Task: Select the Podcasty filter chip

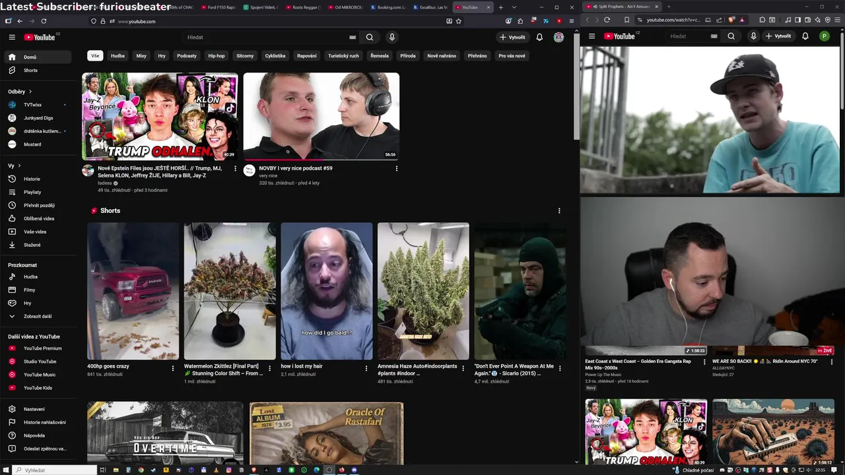Action: coord(187,56)
